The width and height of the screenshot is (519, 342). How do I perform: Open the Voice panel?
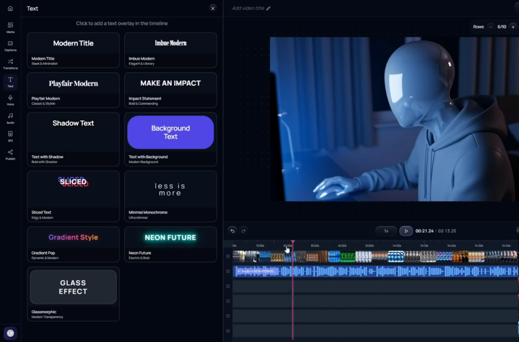(10, 100)
